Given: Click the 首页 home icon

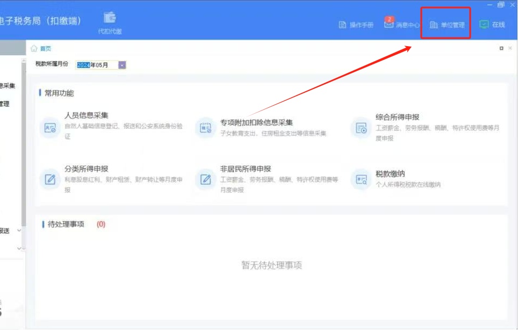Looking at the screenshot, I should click(34, 48).
